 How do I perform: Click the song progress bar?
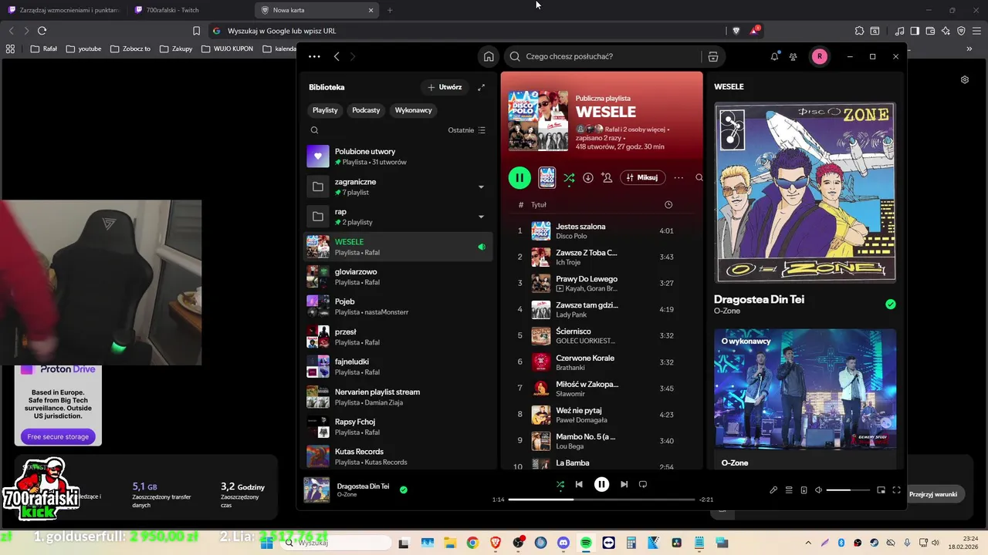pos(601,499)
